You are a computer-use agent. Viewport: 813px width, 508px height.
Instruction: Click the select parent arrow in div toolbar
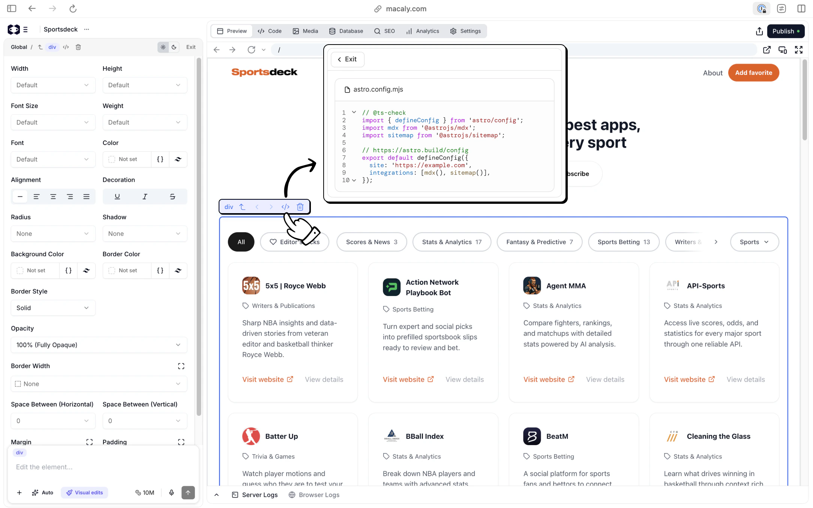pyautogui.click(x=242, y=207)
